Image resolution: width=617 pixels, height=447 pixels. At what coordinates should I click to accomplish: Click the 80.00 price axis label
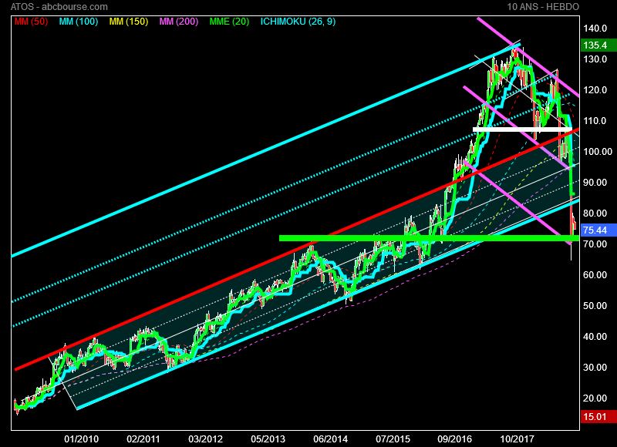pyautogui.click(x=595, y=213)
